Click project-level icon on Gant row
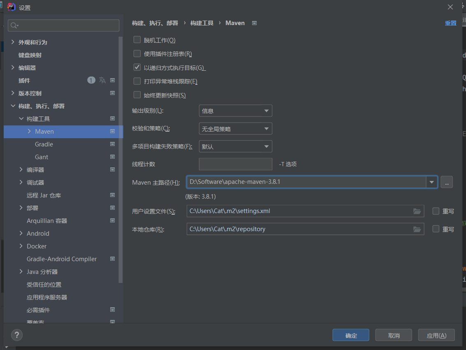 [x=112, y=157]
